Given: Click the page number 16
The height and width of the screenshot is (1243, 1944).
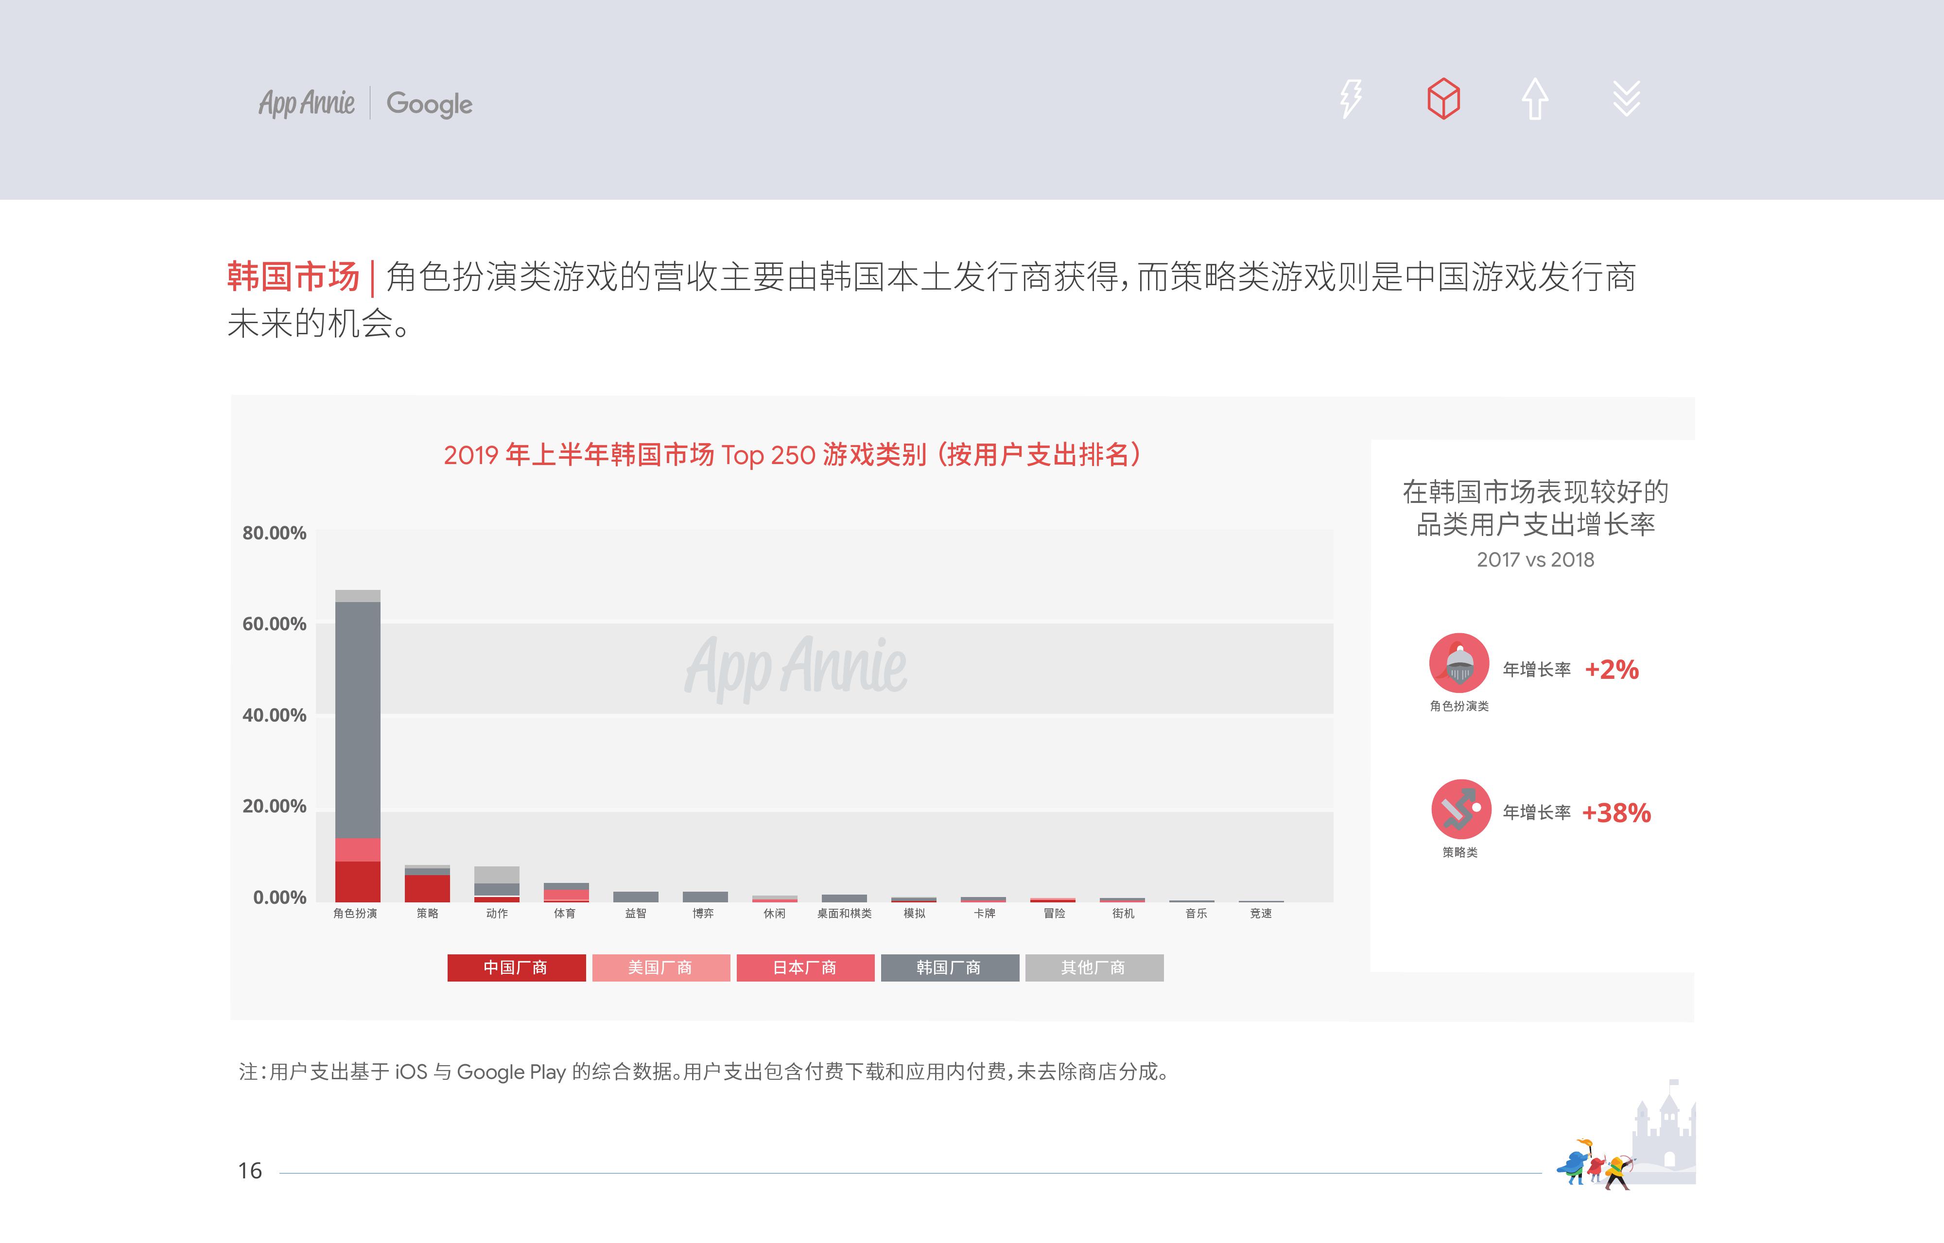Looking at the screenshot, I should [249, 1171].
